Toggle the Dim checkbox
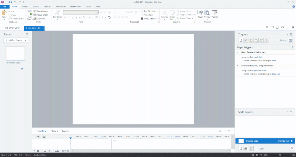 [257, 148]
